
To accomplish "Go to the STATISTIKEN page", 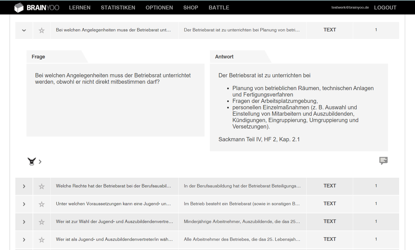I will [118, 8].
